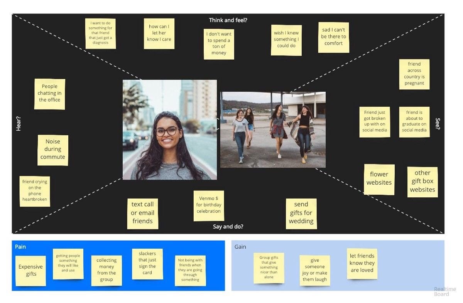
Task: Select the 'Hear?' quadrant label
Action: click(x=18, y=123)
